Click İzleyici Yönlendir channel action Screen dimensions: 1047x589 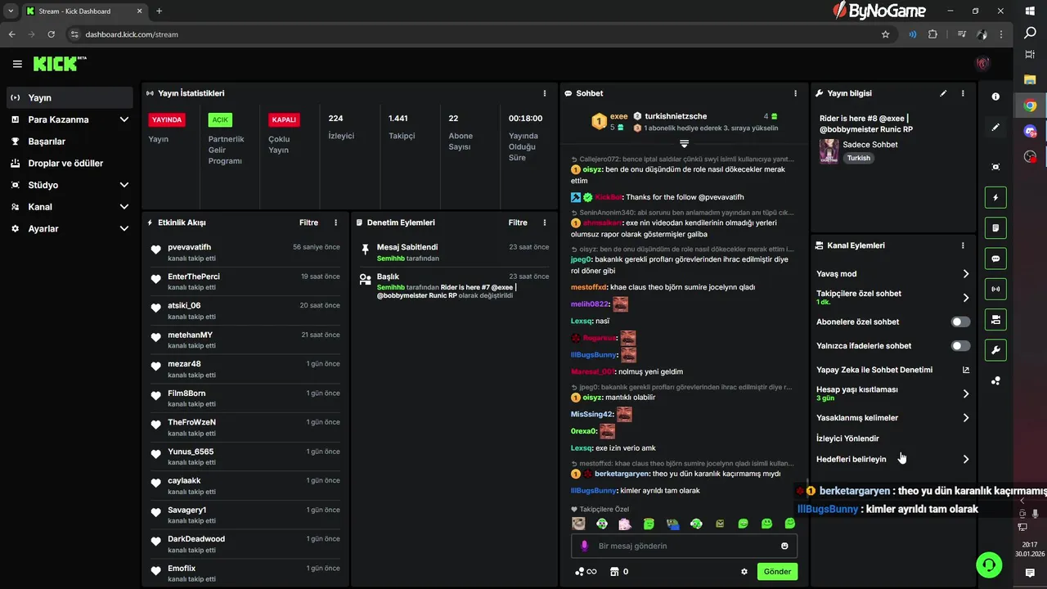point(847,438)
